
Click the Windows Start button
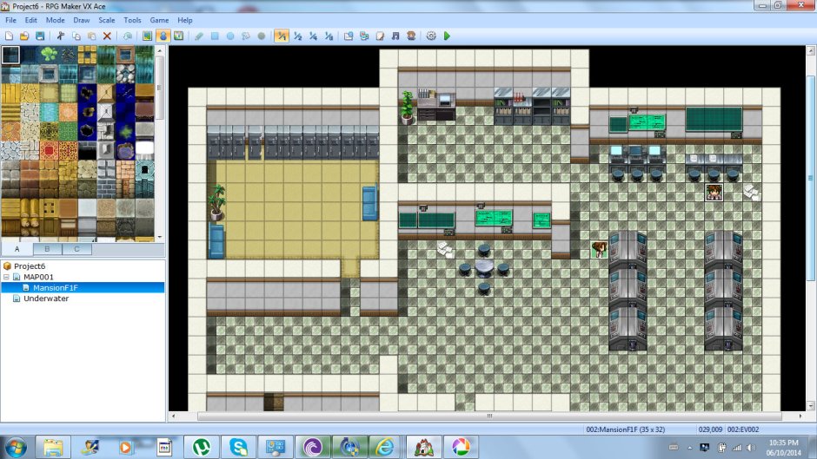[15, 447]
